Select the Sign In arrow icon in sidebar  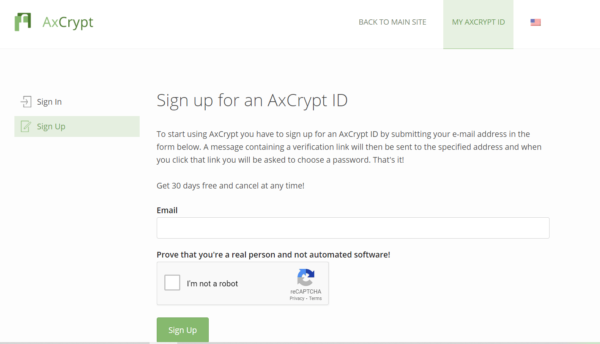pos(25,101)
